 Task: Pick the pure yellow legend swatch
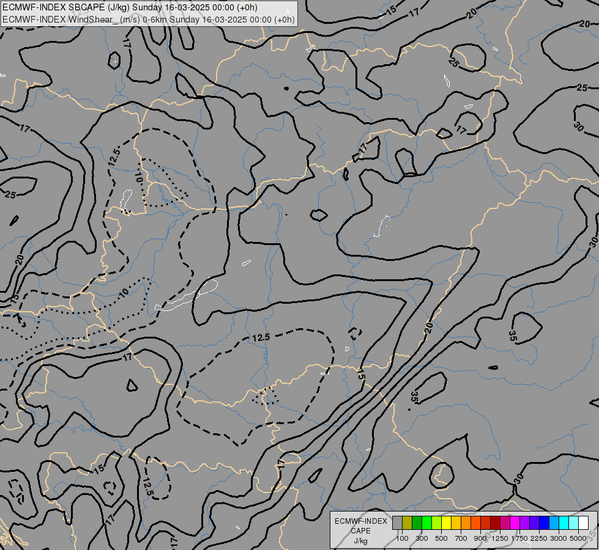pos(446,522)
